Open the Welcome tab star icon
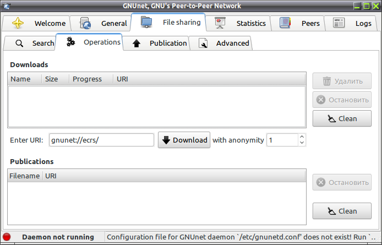 point(18,23)
